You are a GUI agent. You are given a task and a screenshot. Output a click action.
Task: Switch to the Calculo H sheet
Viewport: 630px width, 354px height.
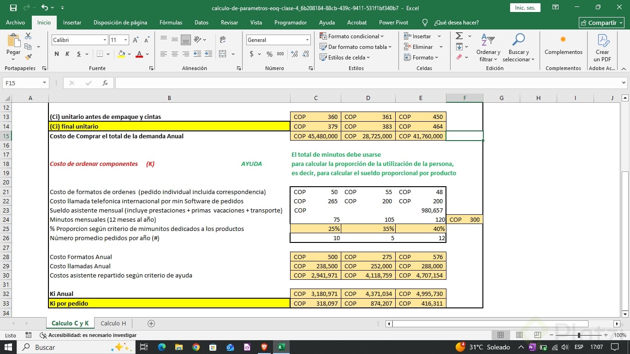113,324
